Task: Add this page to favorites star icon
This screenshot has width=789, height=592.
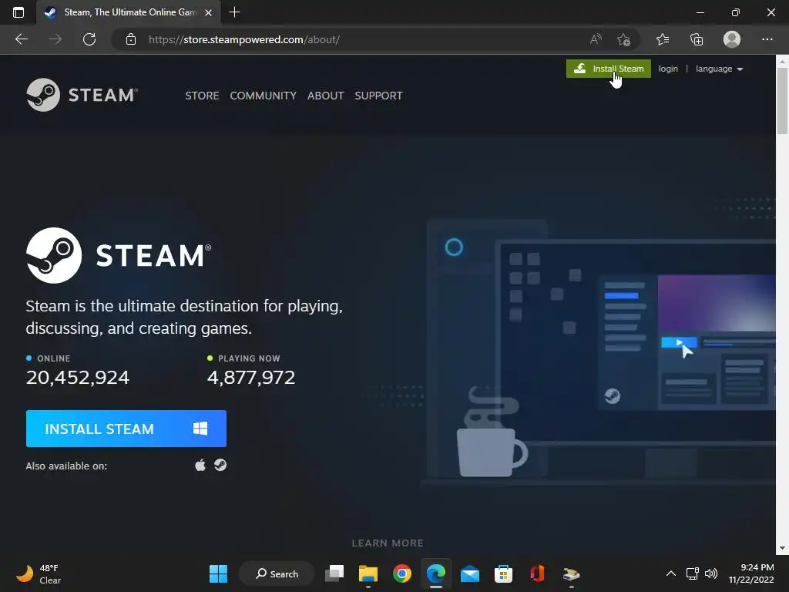Action: (624, 39)
